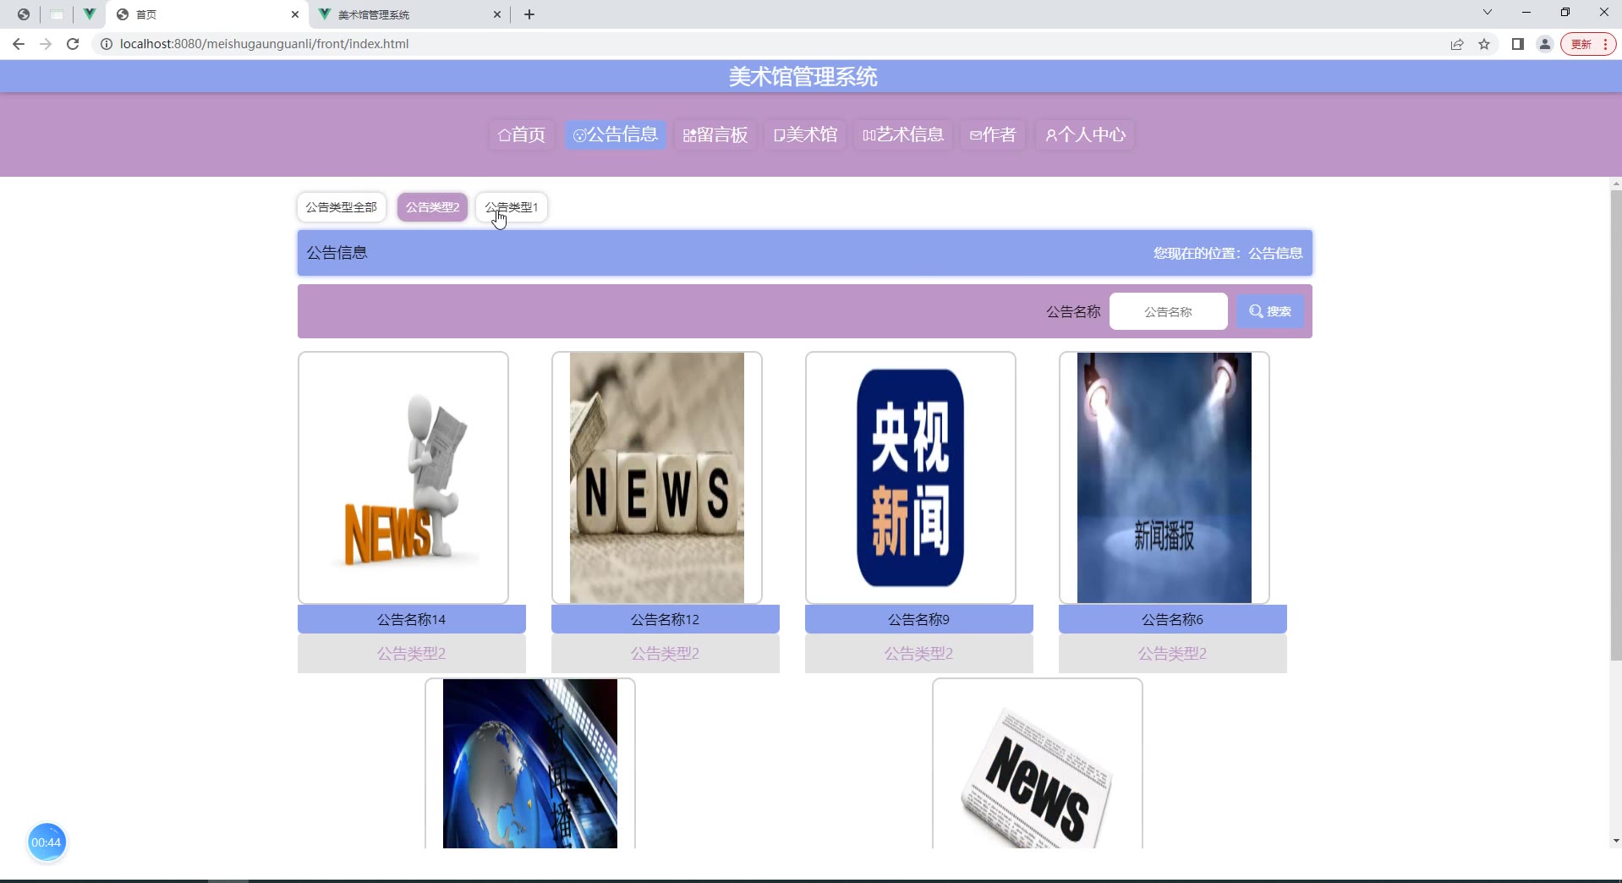Go back to previous page
This screenshot has width=1622, height=883.
(x=19, y=44)
